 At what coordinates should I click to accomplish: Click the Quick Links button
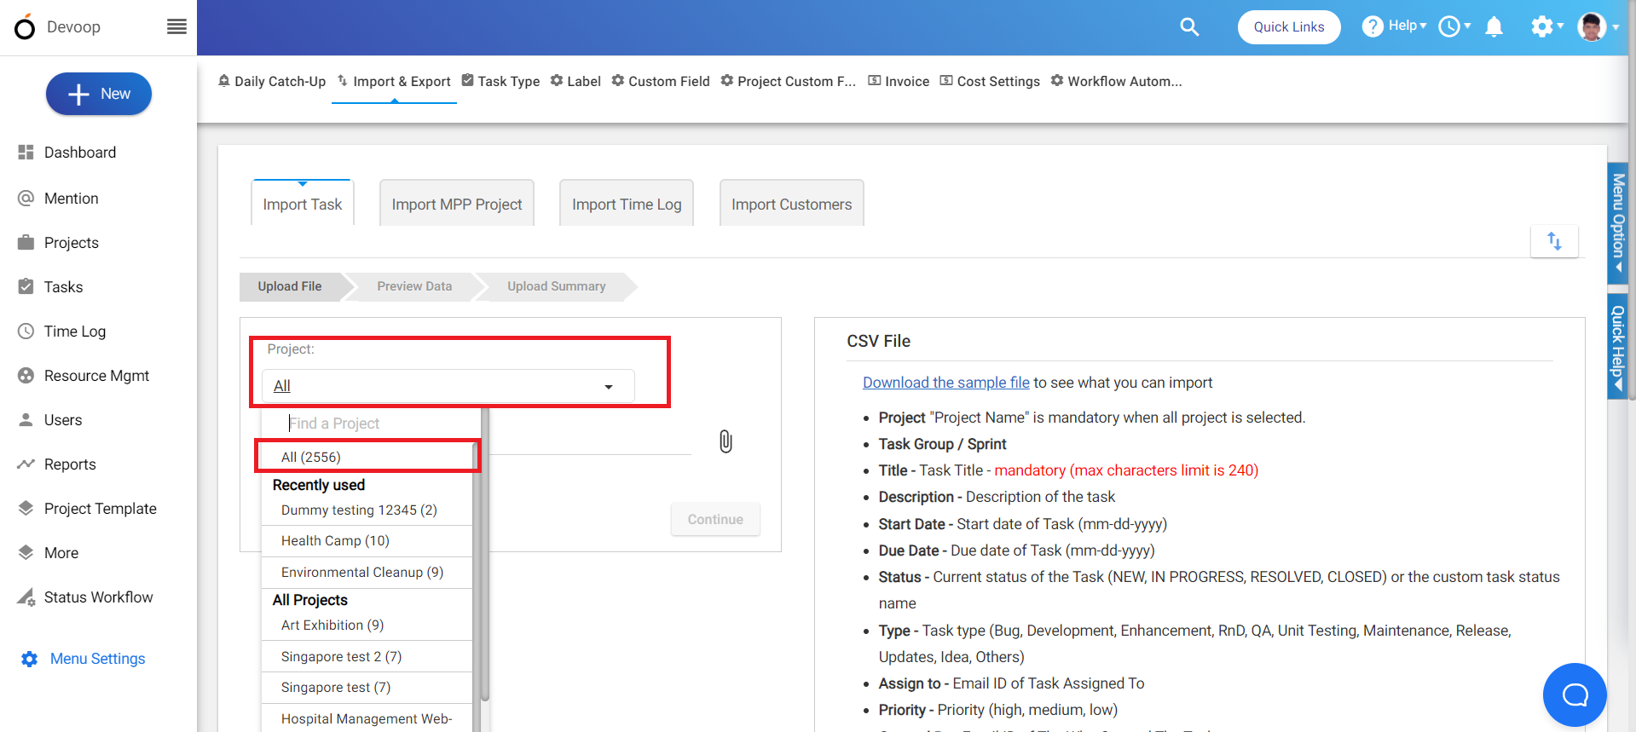coord(1289,27)
